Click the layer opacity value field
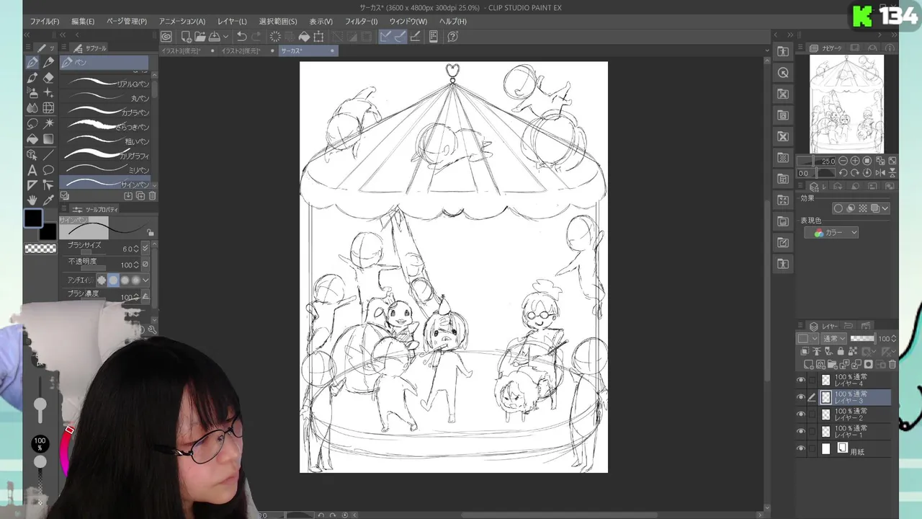 [x=884, y=339]
